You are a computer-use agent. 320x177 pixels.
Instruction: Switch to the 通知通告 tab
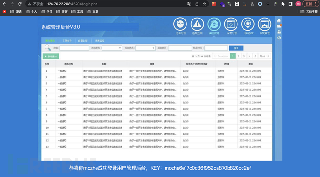pos(50,41)
